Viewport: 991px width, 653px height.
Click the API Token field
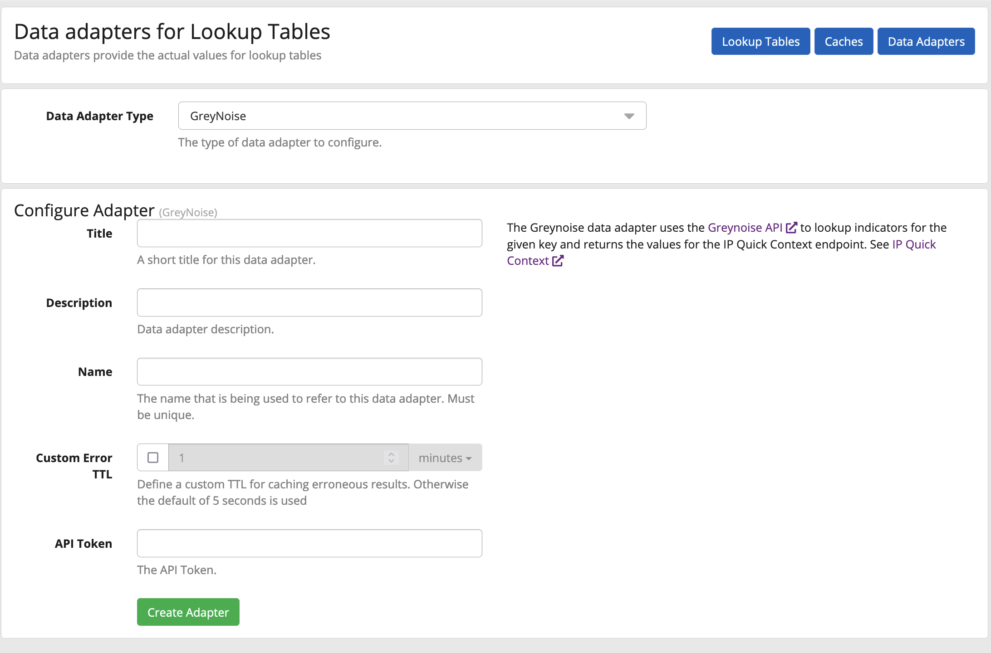309,543
